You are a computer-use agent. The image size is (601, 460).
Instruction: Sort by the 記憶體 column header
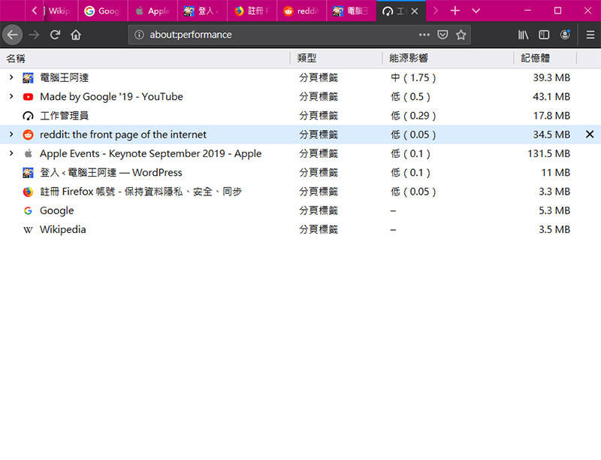[545, 59]
